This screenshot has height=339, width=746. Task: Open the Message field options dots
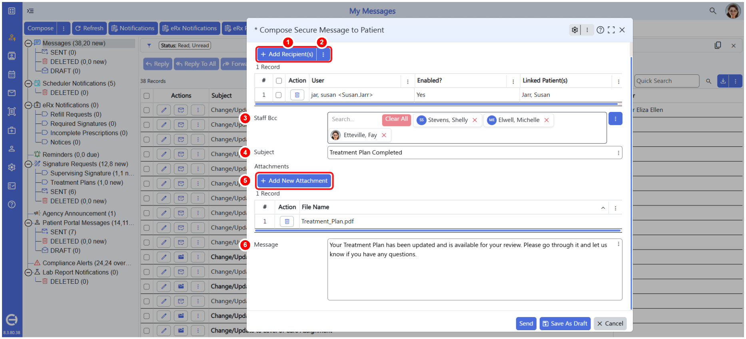coord(618,244)
